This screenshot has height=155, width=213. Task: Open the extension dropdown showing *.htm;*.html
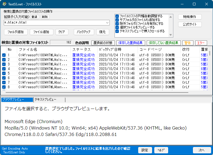107,23
